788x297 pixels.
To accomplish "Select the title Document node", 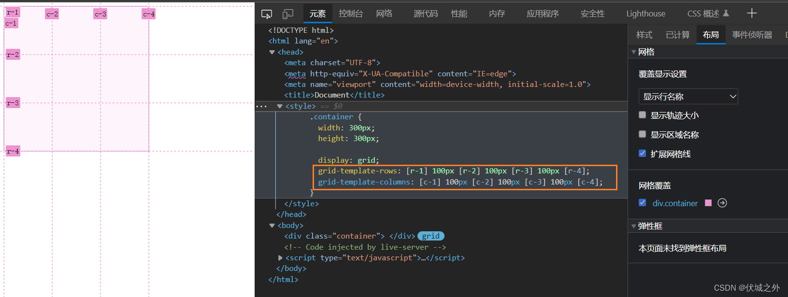I will 334,95.
